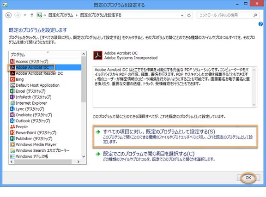Select the "PowerPoint (デスクトップ)" text entry
This screenshot has height=197, width=266.
pos(36,132)
